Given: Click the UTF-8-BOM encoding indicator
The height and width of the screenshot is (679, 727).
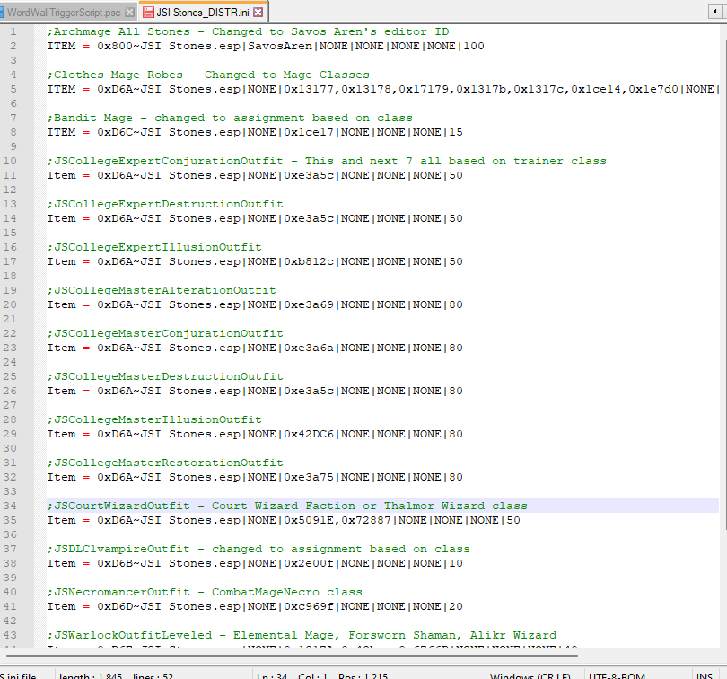Looking at the screenshot, I should pyautogui.click(x=617, y=675).
